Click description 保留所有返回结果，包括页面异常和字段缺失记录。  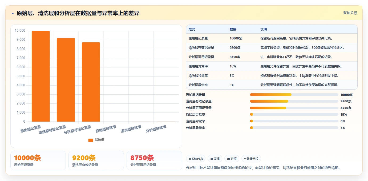[296, 38]
